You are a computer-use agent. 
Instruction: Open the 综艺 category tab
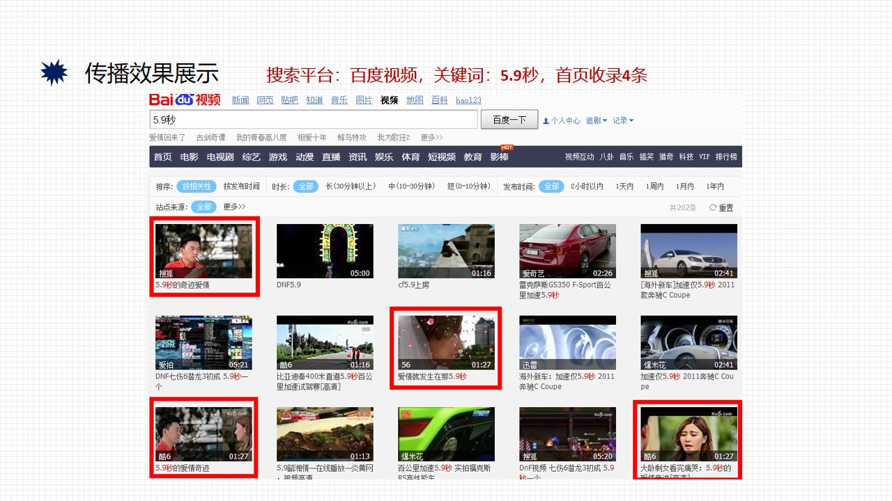click(251, 157)
